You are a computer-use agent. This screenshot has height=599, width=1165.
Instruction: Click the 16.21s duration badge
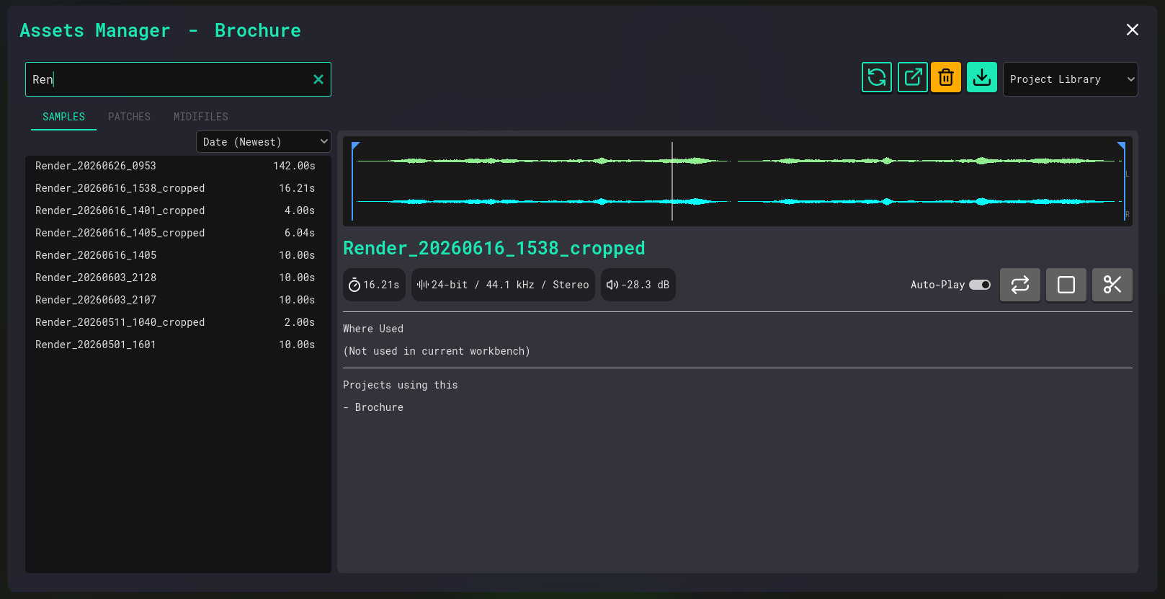pyautogui.click(x=374, y=285)
